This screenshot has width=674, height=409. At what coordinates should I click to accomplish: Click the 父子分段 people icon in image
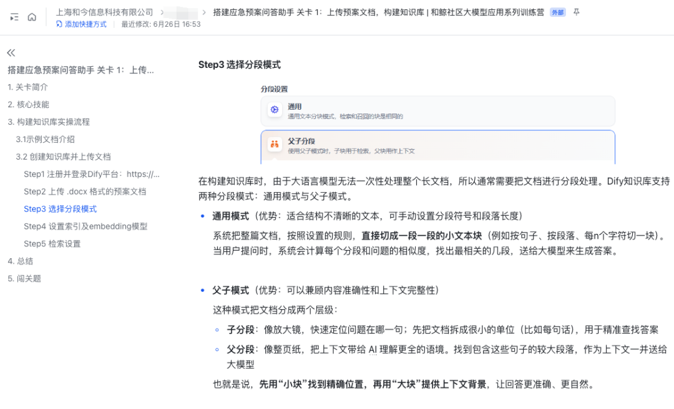click(x=275, y=144)
